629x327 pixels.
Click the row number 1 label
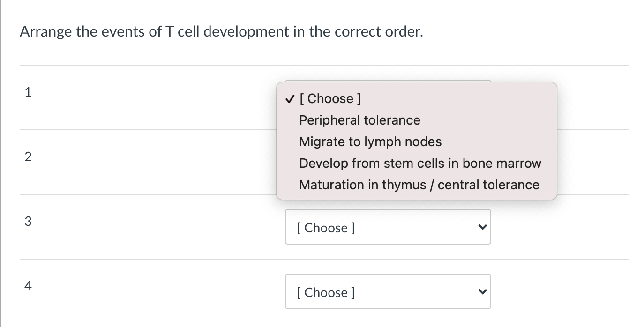point(28,92)
